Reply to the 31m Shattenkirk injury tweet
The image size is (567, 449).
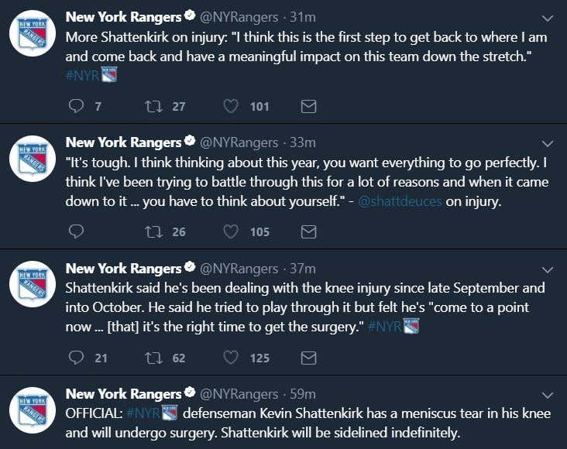pos(76,106)
